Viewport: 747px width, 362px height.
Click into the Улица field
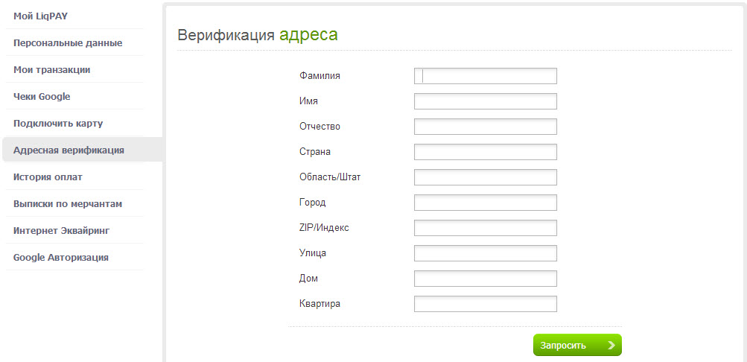486,253
